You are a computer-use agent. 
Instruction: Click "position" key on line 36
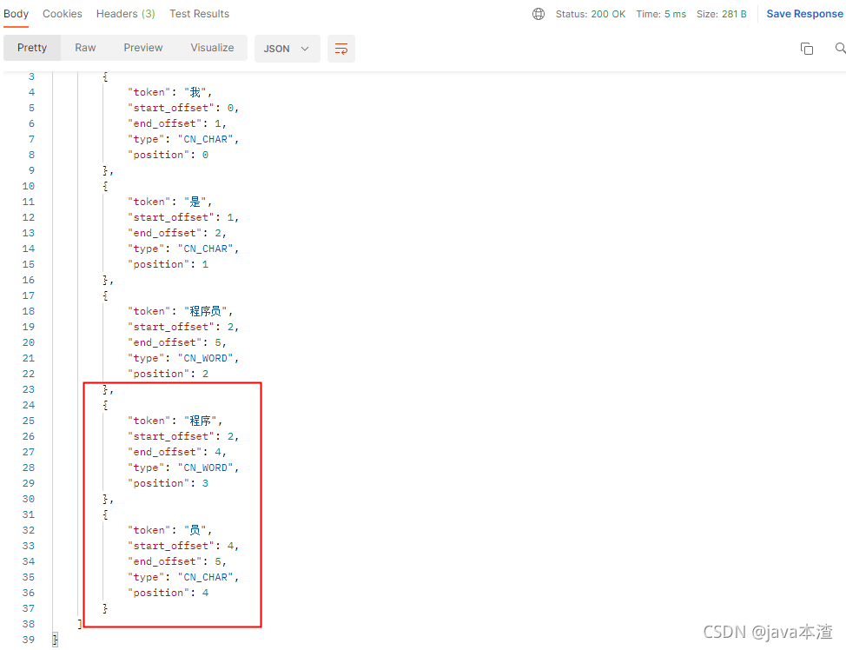(158, 594)
